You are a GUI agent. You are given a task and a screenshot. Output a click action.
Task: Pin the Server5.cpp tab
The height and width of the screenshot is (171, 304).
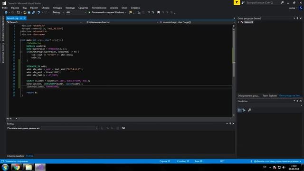[x=21, y=18]
